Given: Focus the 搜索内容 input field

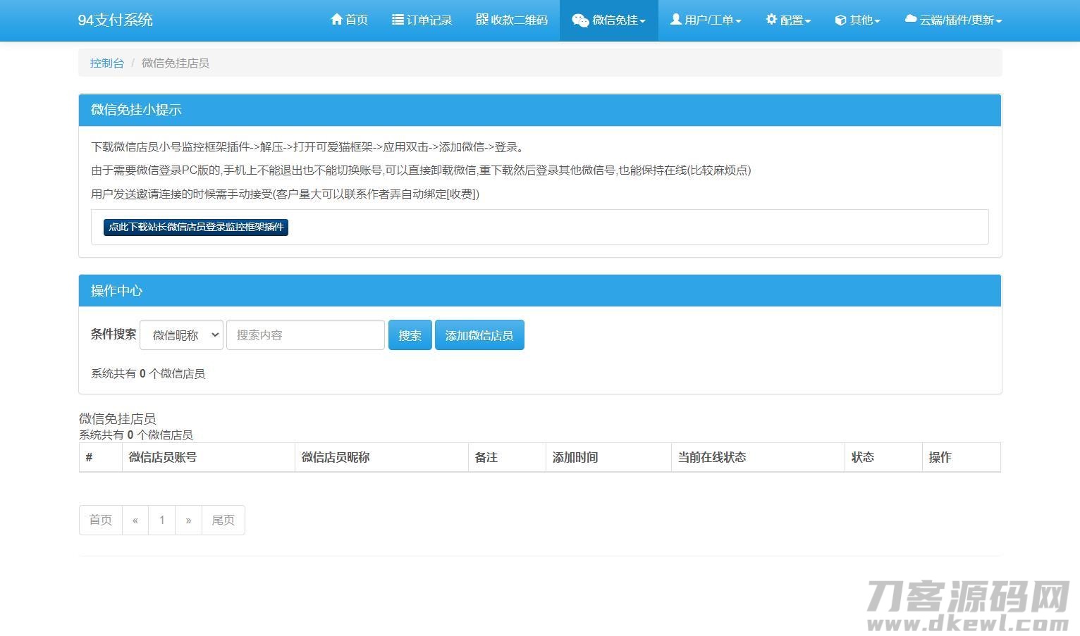Looking at the screenshot, I should click(x=305, y=335).
